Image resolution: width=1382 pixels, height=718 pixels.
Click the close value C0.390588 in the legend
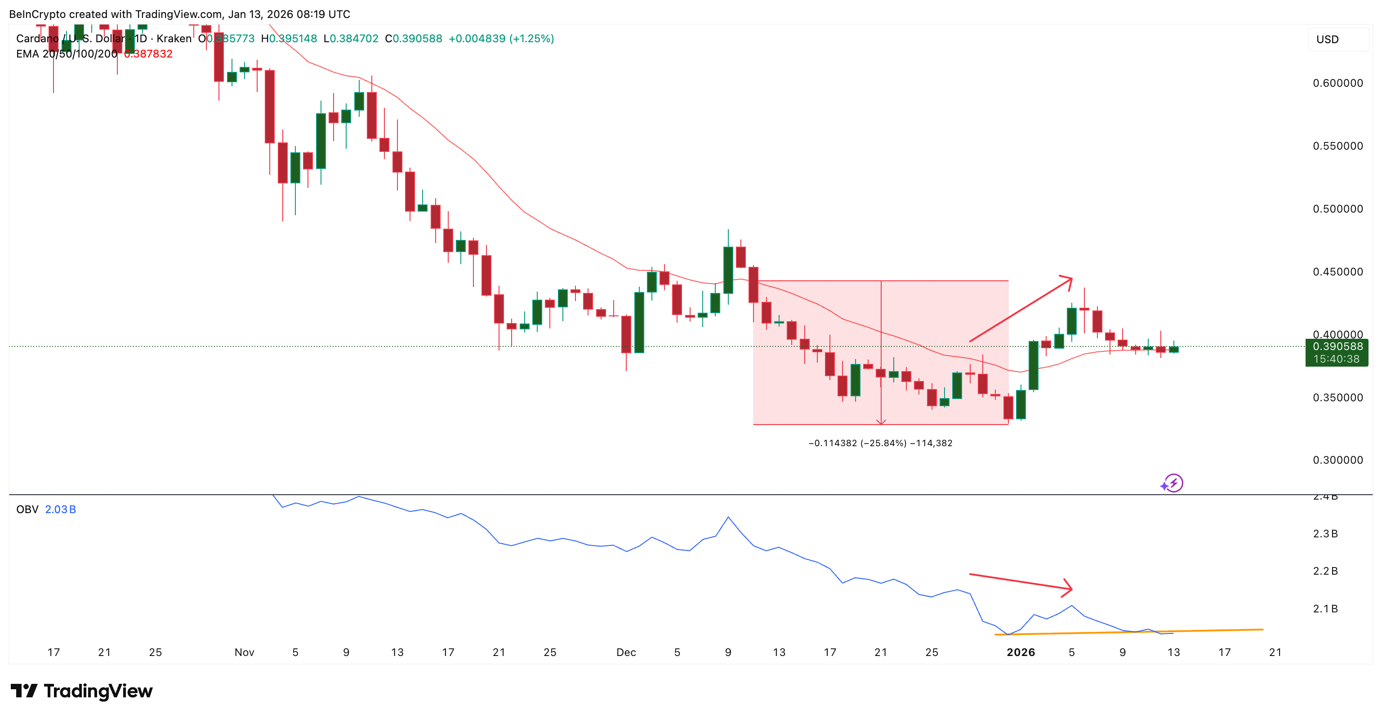(413, 39)
